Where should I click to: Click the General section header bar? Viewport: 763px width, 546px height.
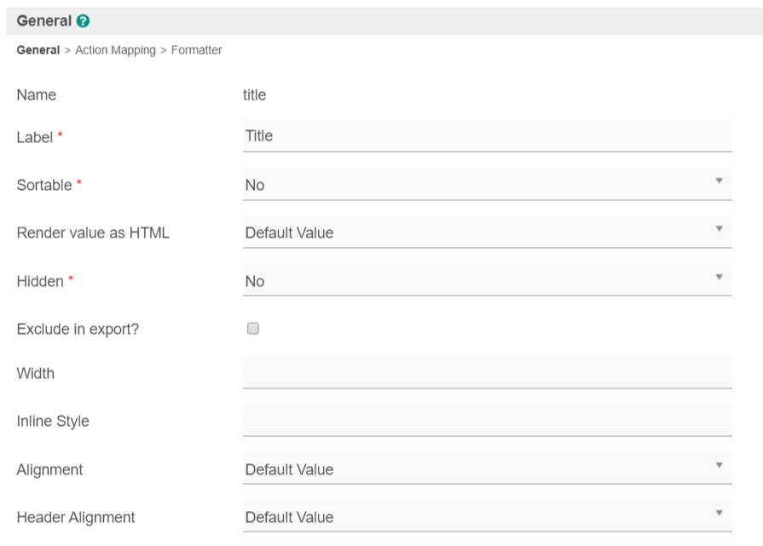coord(384,21)
